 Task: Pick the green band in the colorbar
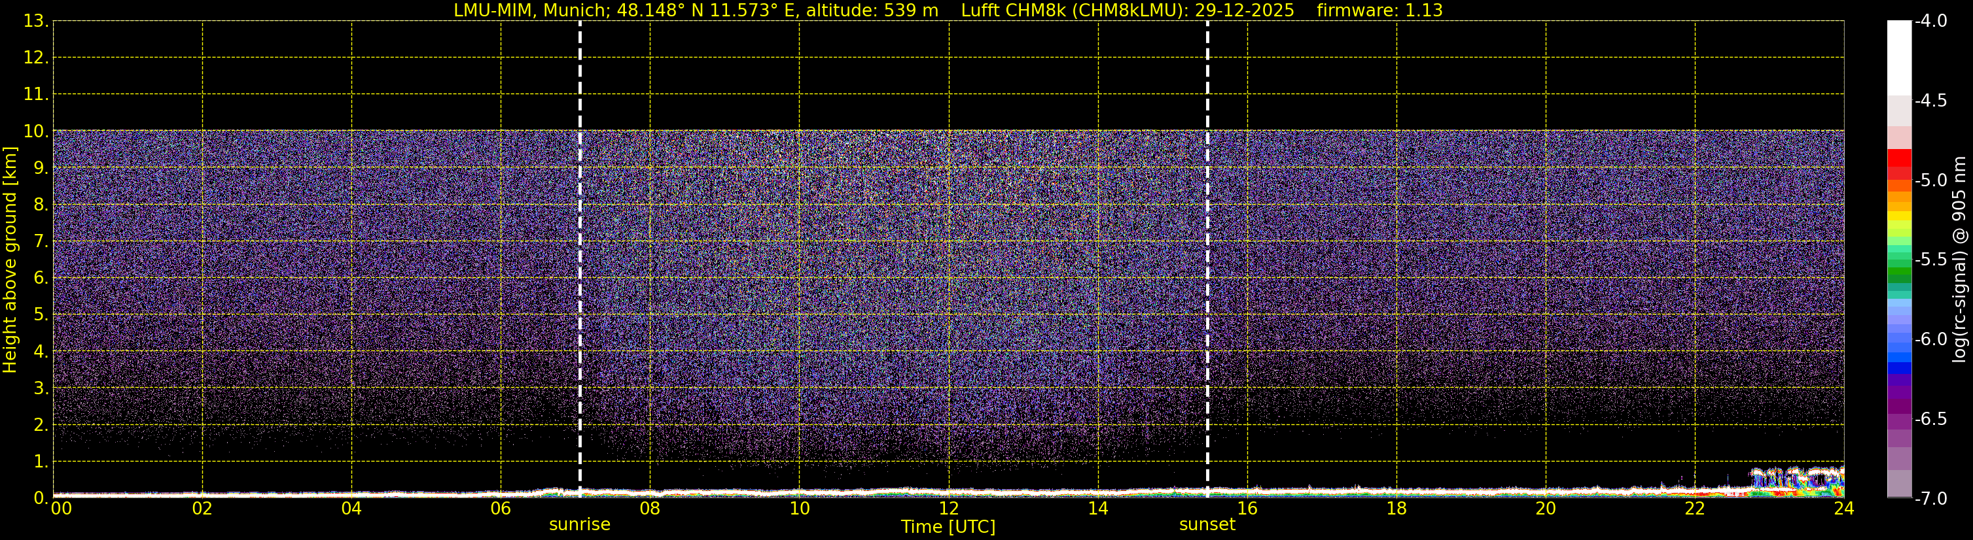pos(1898,271)
